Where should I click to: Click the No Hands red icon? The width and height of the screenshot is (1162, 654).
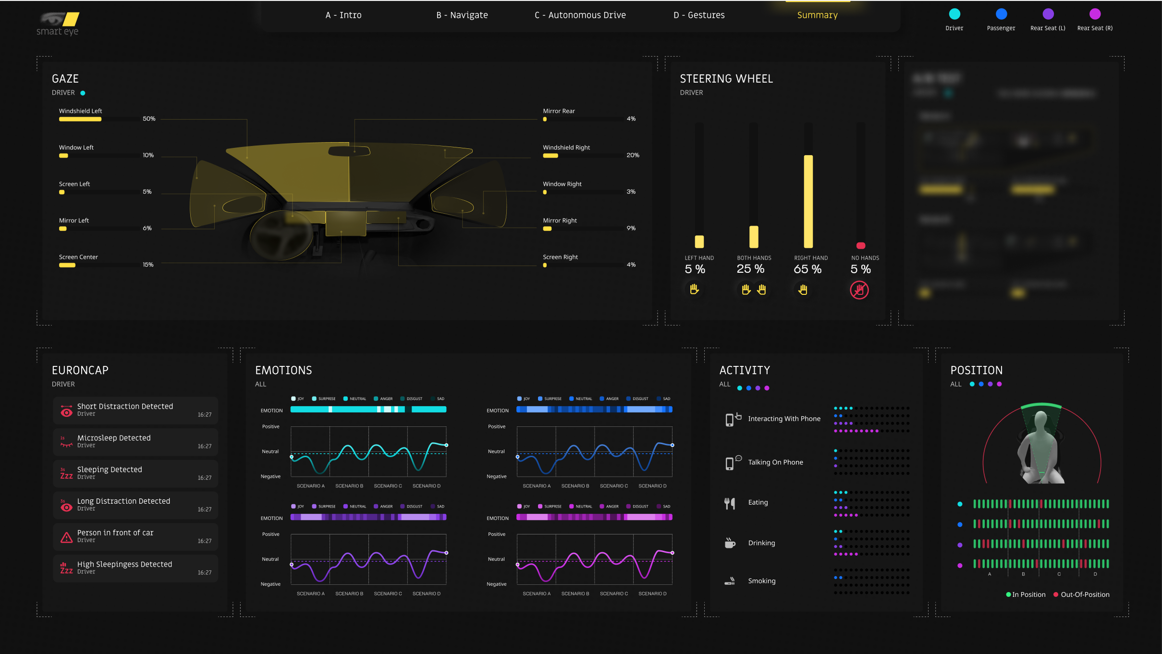point(859,290)
